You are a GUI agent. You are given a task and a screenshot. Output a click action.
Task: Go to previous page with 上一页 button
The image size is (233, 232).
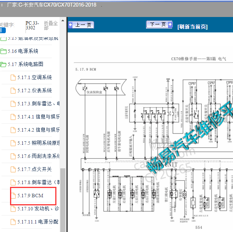click(x=81, y=25)
